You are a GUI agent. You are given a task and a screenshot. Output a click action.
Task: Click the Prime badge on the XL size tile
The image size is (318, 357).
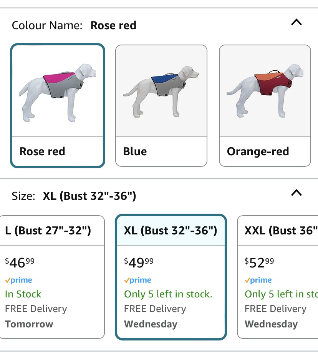pyautogui.click(x=137, y=280)
